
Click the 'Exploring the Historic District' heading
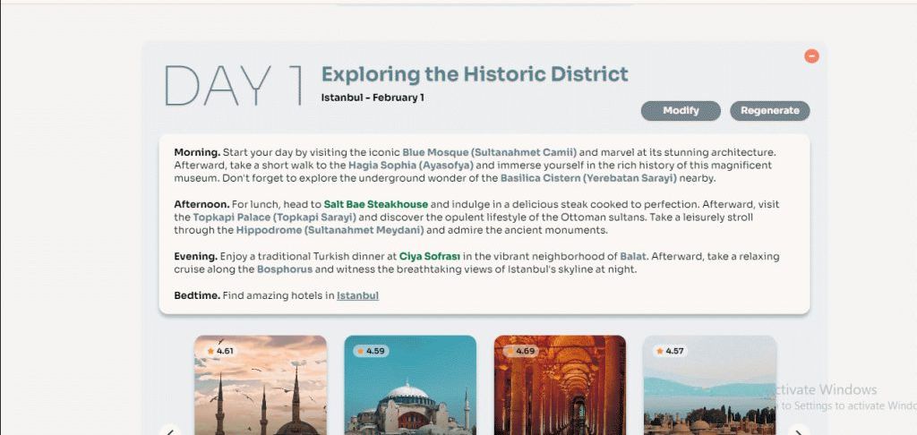(475, 74)
